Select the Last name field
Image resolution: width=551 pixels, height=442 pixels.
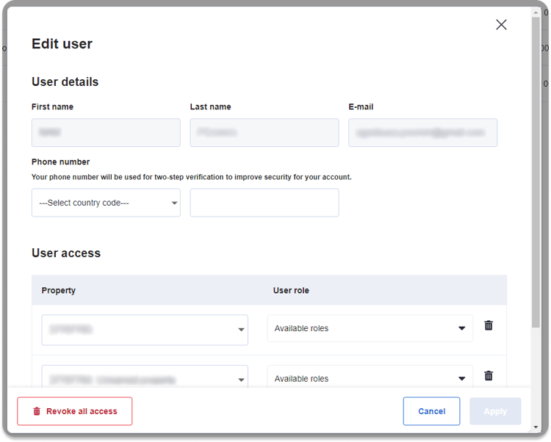pos(264,133)
